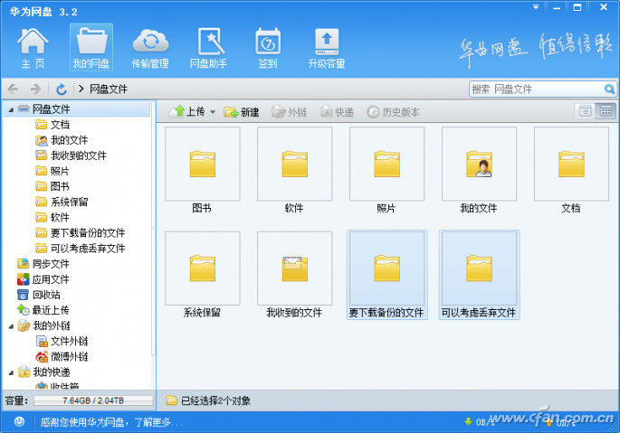The height and width of the screenshot is (433, 620).
Task: Click the power icon in status bar
Action: click(x=19, y=422)
